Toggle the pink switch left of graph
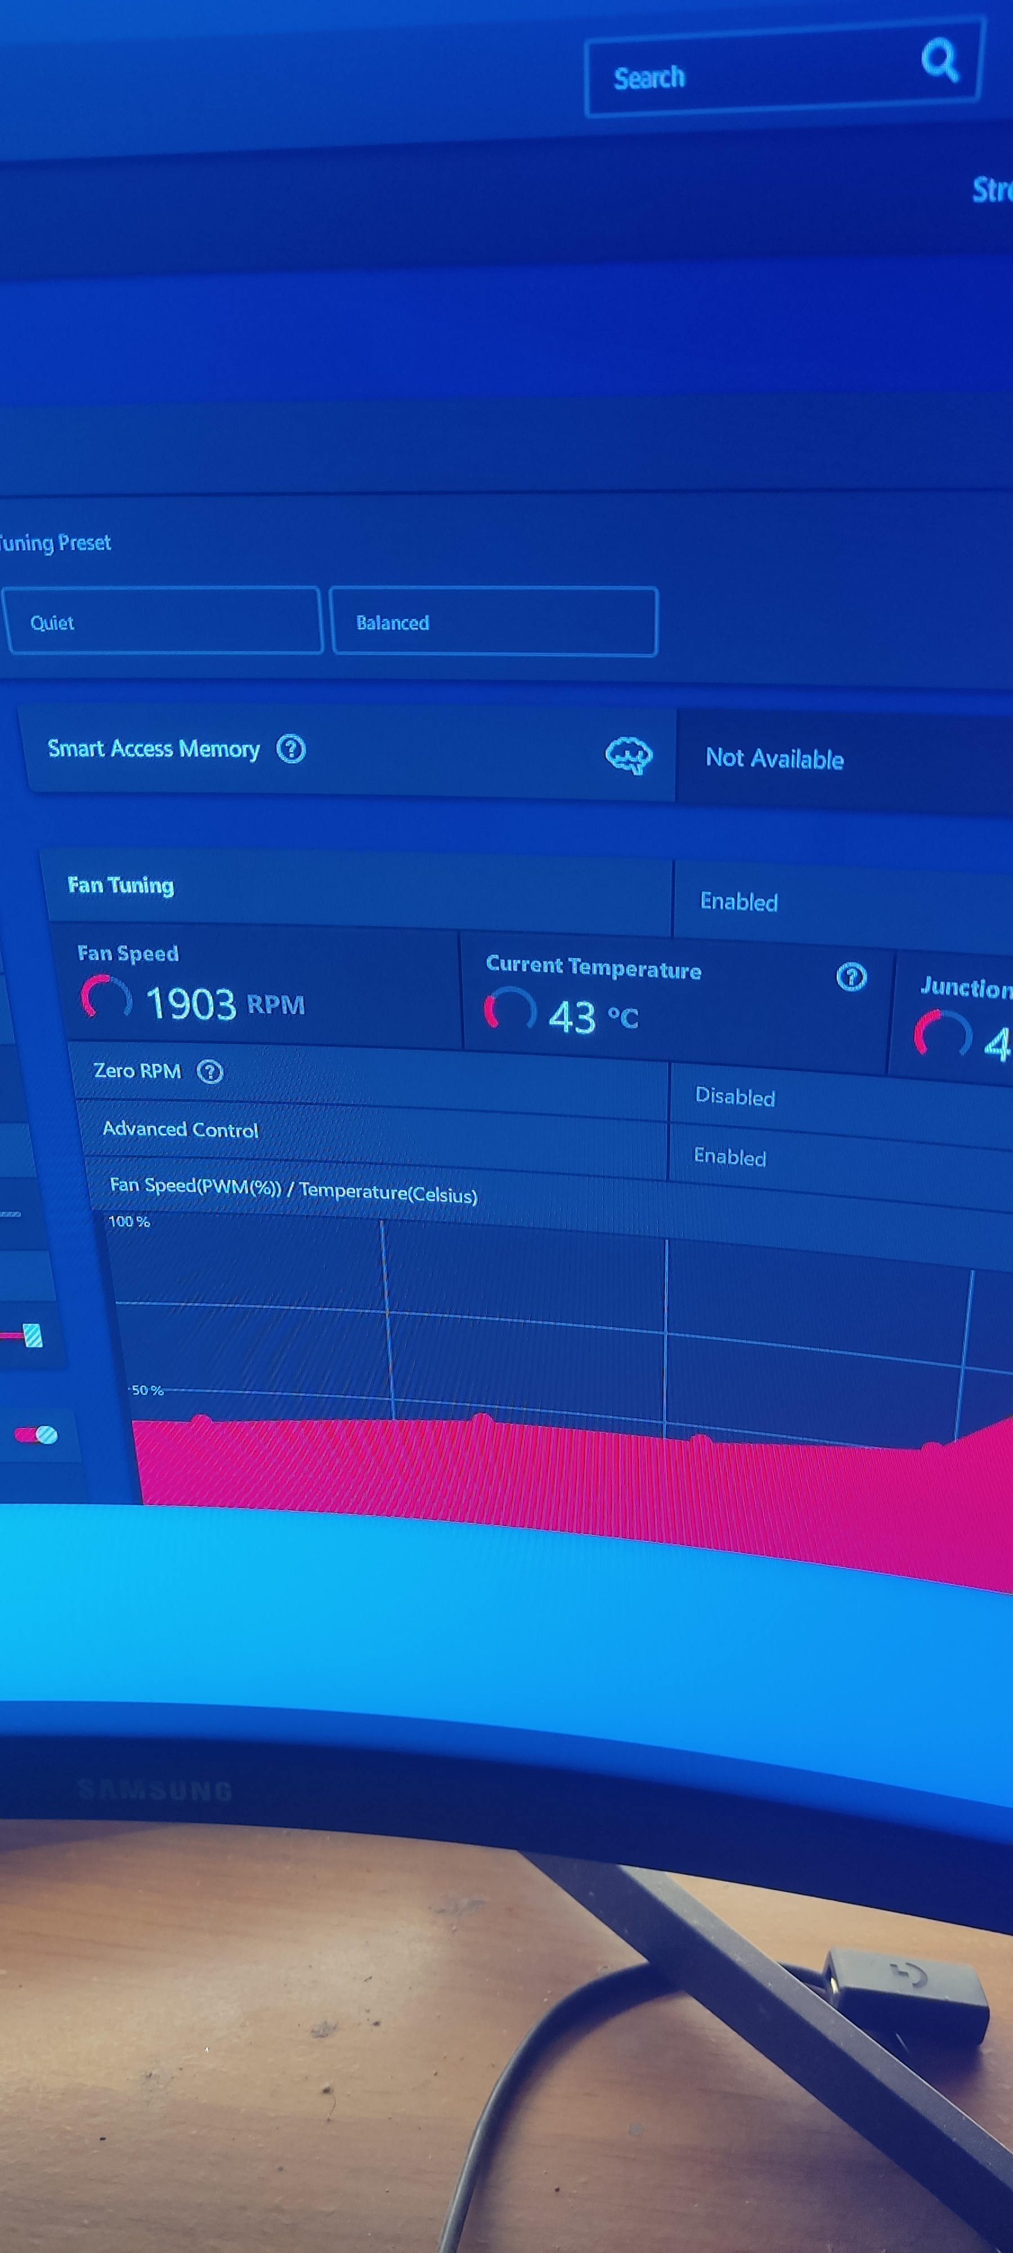Screen dimensions: 1013x2253 (36, 1435)
